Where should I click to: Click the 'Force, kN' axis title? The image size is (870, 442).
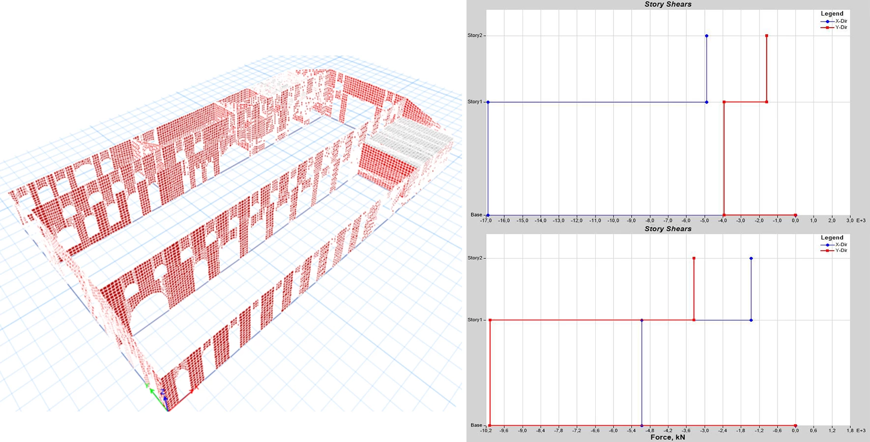pos(667,437)
